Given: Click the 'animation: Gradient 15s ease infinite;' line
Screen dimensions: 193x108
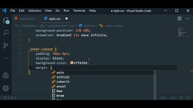Looking at the screenshot, I should [71, 35].
